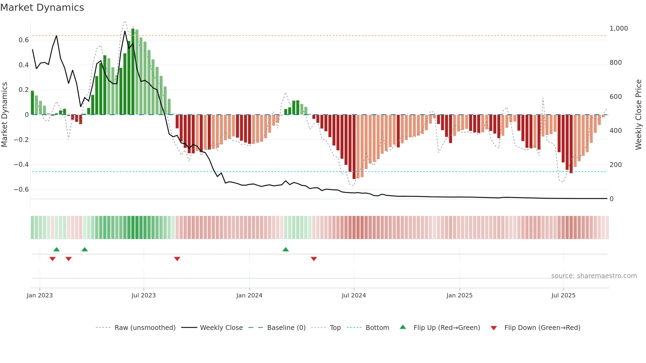Click the second Flip Up marker in early 2023
The width and height of the screenshot is (646, 363).
85,249
